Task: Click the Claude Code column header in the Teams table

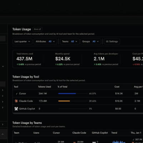Action: (x=79, y=133)
